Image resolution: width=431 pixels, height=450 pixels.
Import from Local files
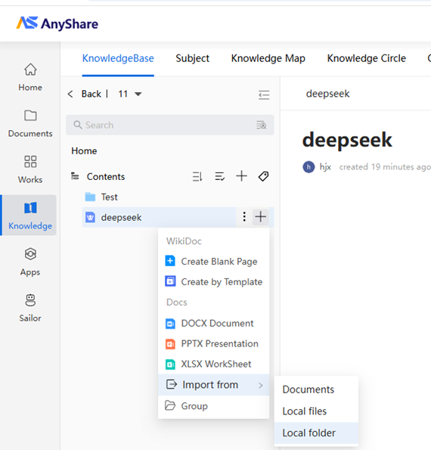316,411
